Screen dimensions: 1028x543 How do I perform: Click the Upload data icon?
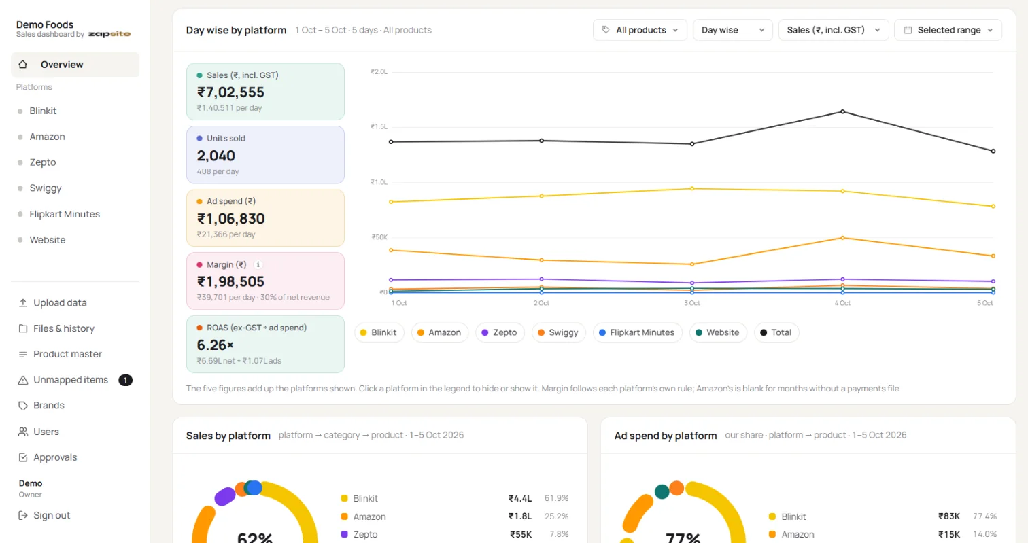click(23, 302)
